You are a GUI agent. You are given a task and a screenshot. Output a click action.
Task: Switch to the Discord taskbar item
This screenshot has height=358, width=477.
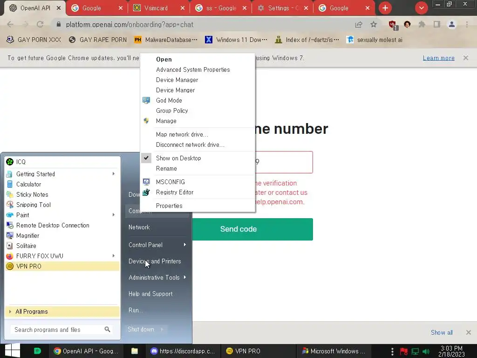[183, 351]
